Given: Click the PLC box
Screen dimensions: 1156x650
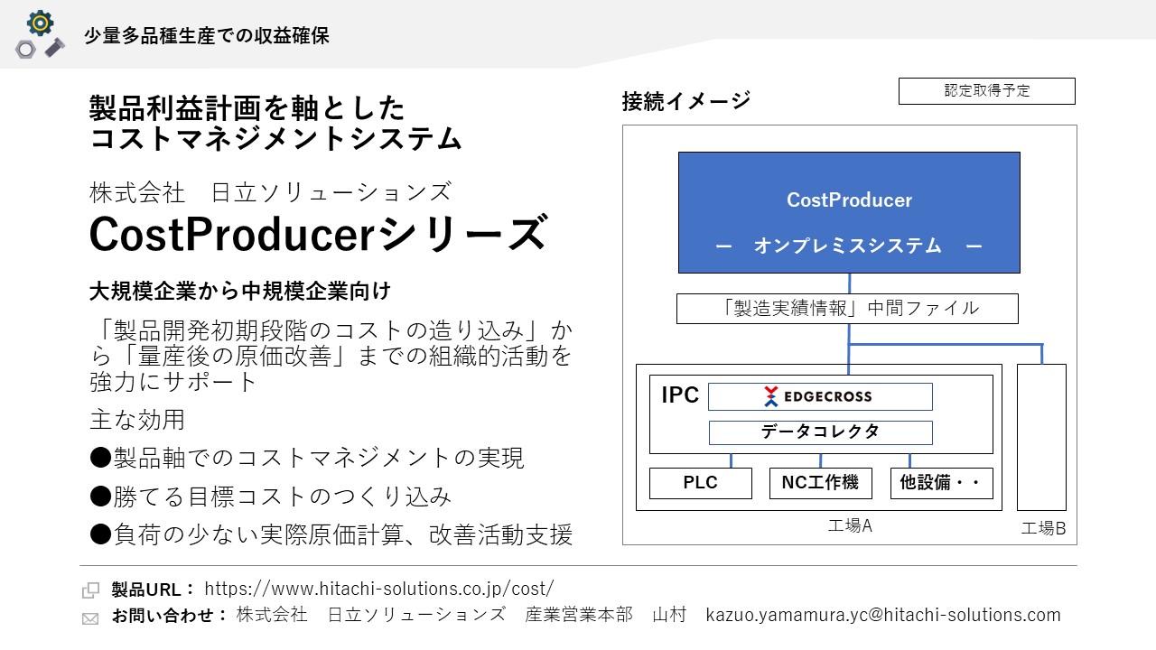Looking at the screenshot, I should tap(700, 483).
